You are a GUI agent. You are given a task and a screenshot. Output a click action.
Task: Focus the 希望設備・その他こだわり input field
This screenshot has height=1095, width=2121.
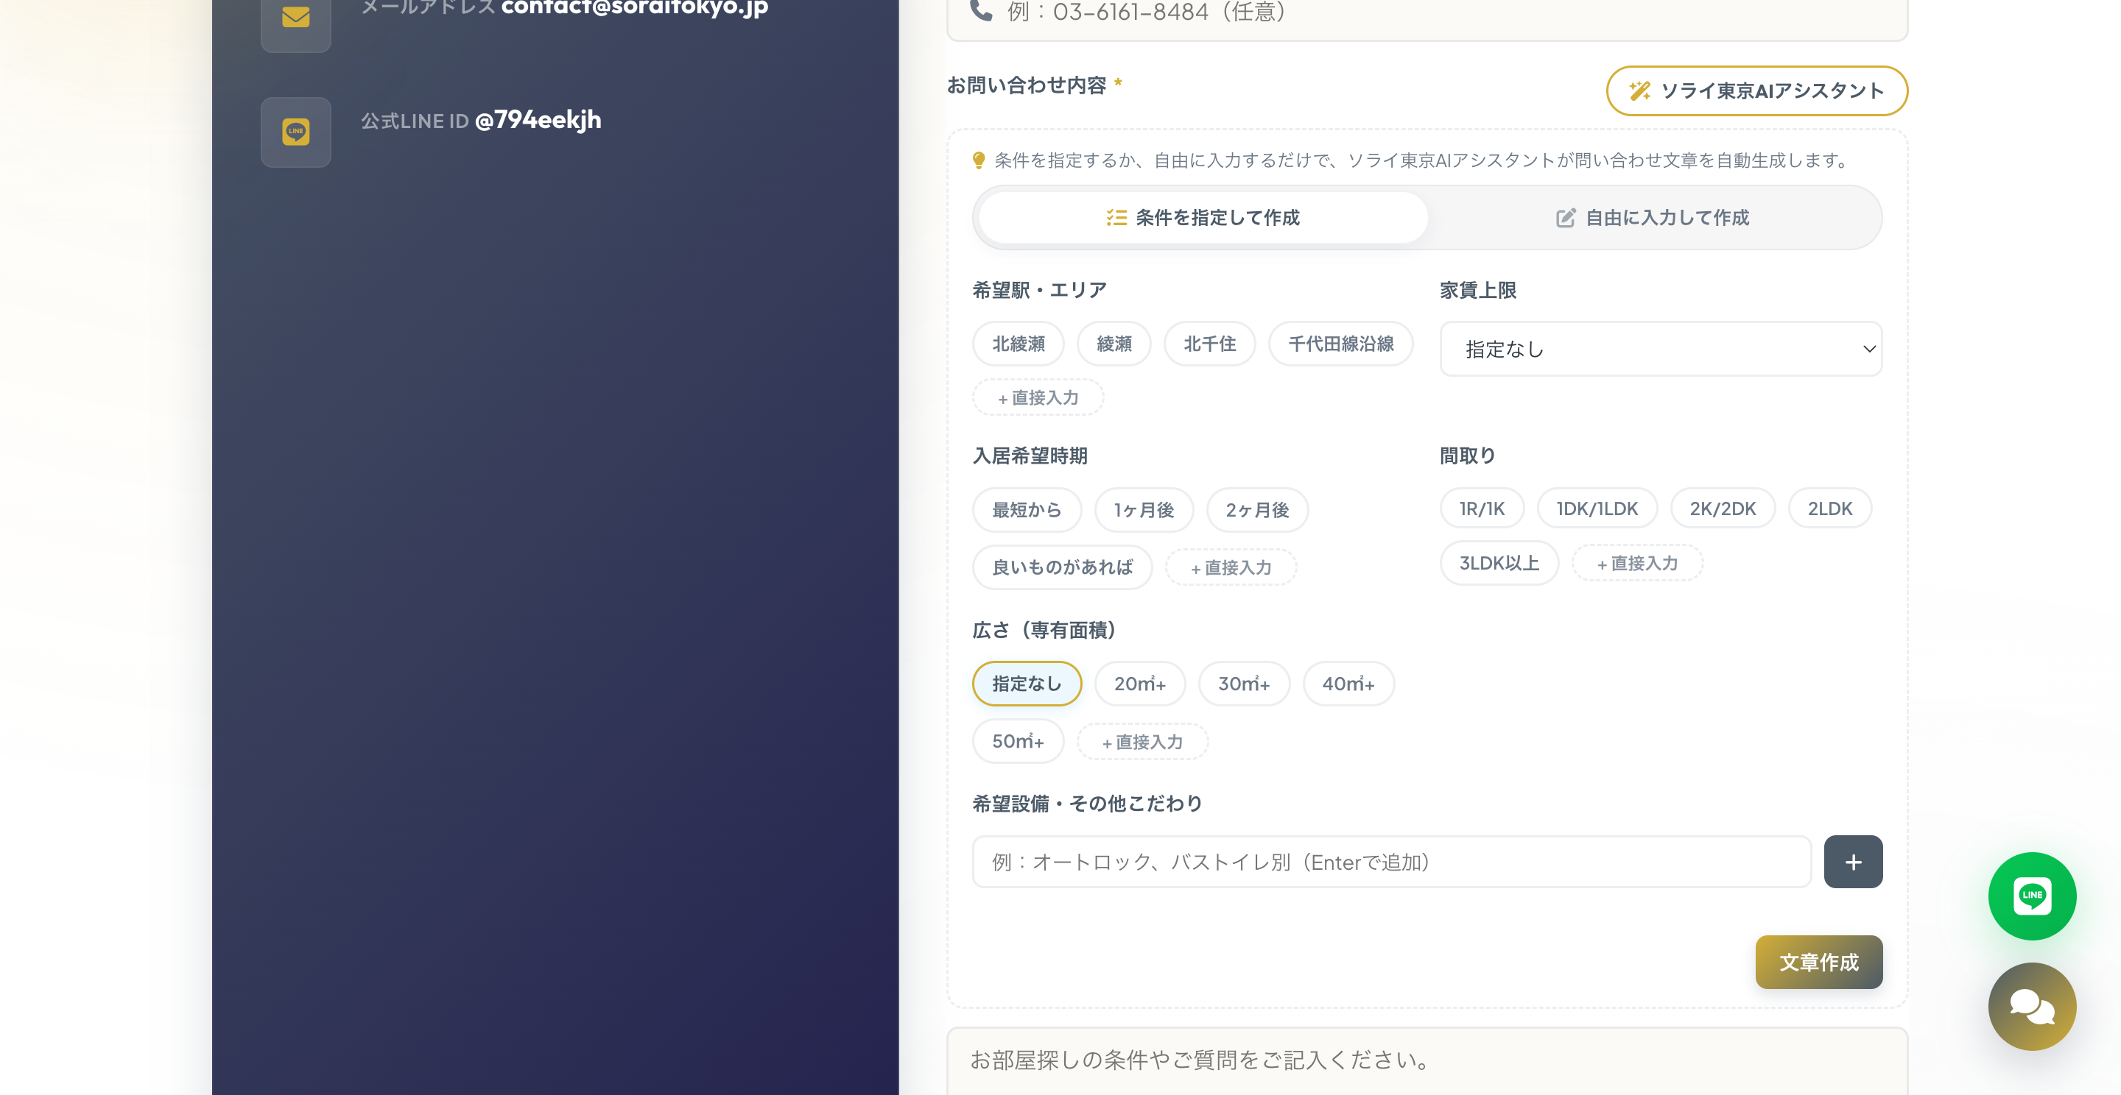1390,862
